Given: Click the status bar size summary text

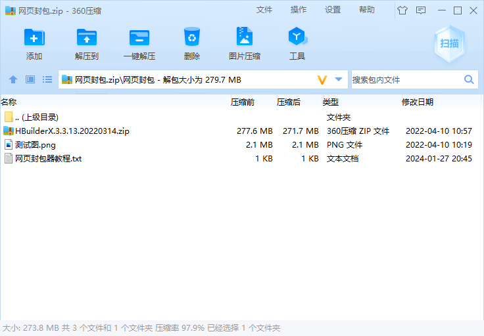Looking at the screenshot, I should coord(141,327).
